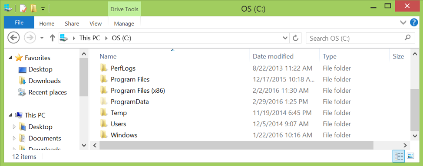
Task: Click horizontal scrollbar right arrow
Action: click(405, 145)
